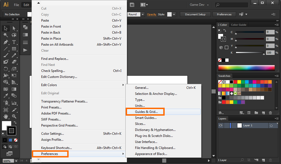Pick the Magic Wand tool

point(5,35)
